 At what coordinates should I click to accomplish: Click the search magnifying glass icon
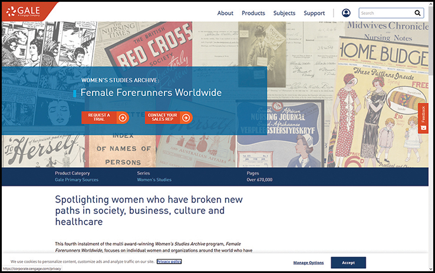click(x=417, y=13)
